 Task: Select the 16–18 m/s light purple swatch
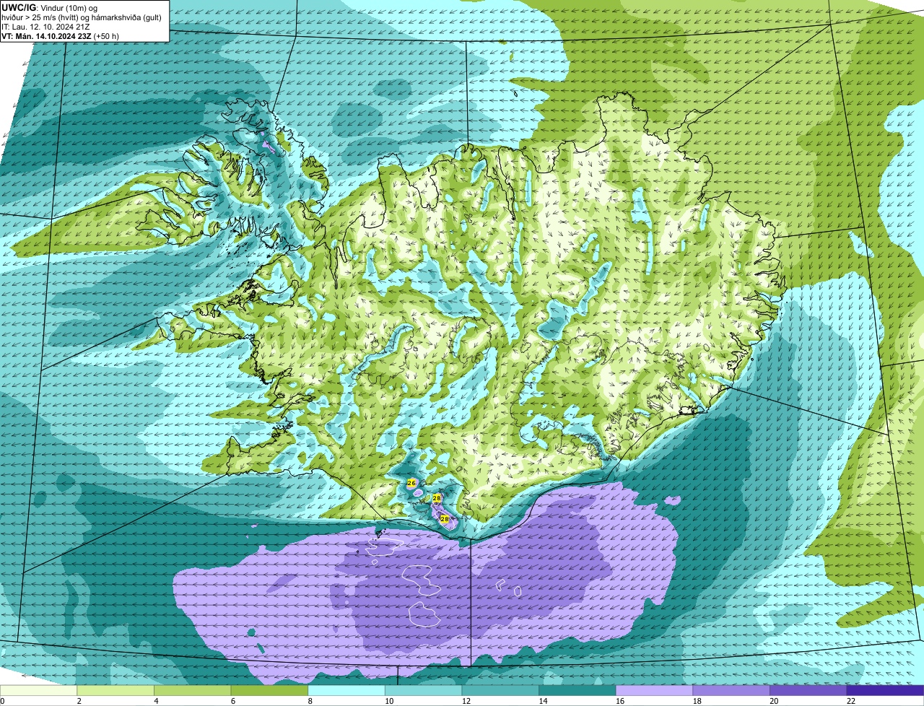pos(654,690)
